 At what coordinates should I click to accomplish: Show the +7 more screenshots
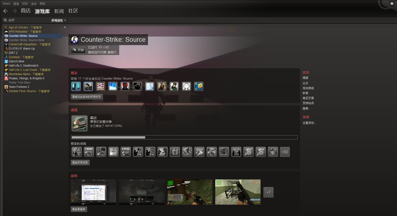[x=268, y=192]
